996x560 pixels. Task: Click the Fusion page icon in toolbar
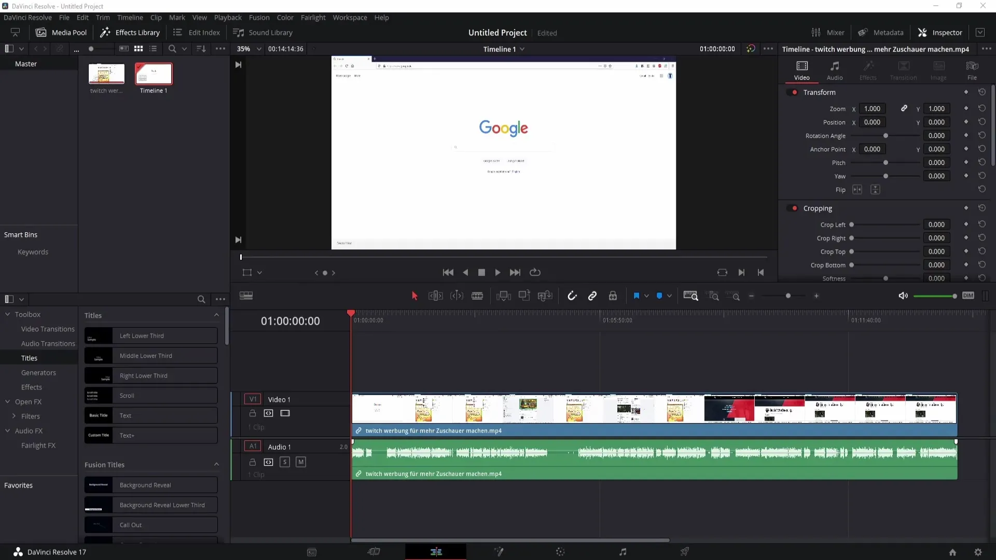[499, 552]
